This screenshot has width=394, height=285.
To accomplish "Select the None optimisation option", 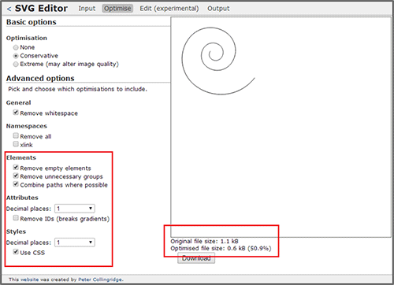I will (16, 47).
